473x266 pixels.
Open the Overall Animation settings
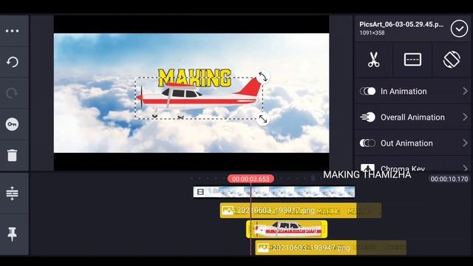[x=412, y=117]
